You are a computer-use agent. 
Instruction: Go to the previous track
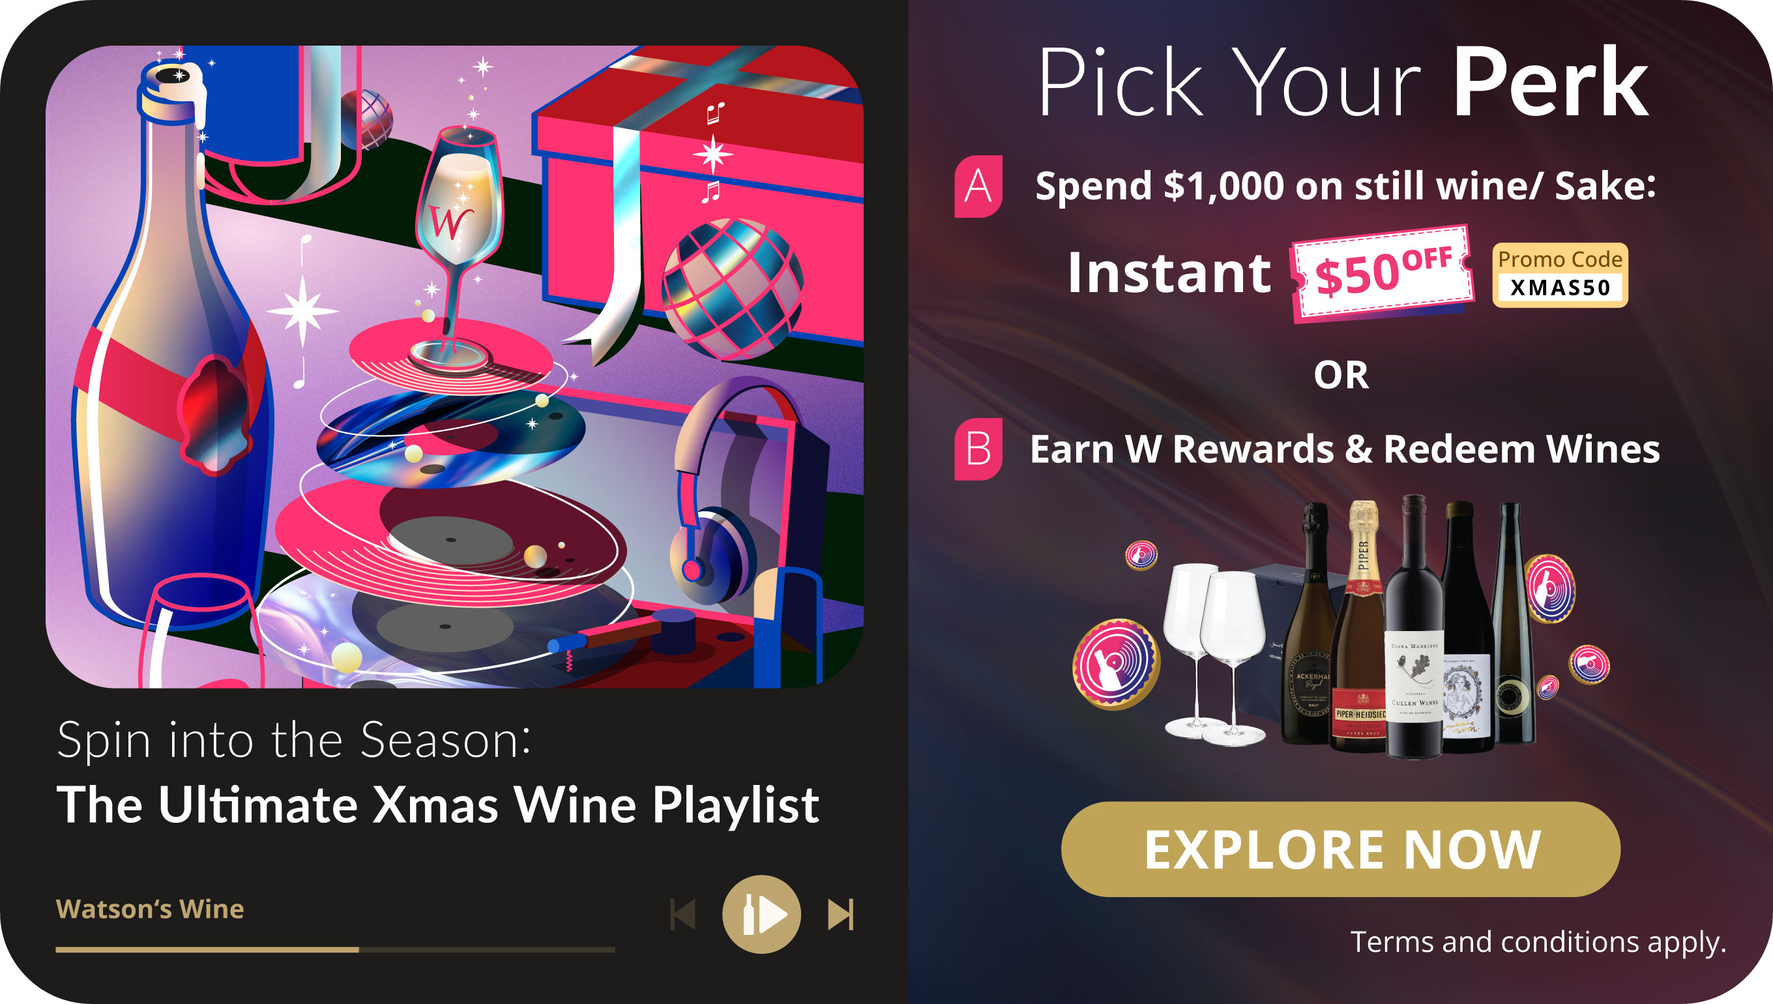click(683, 914)
